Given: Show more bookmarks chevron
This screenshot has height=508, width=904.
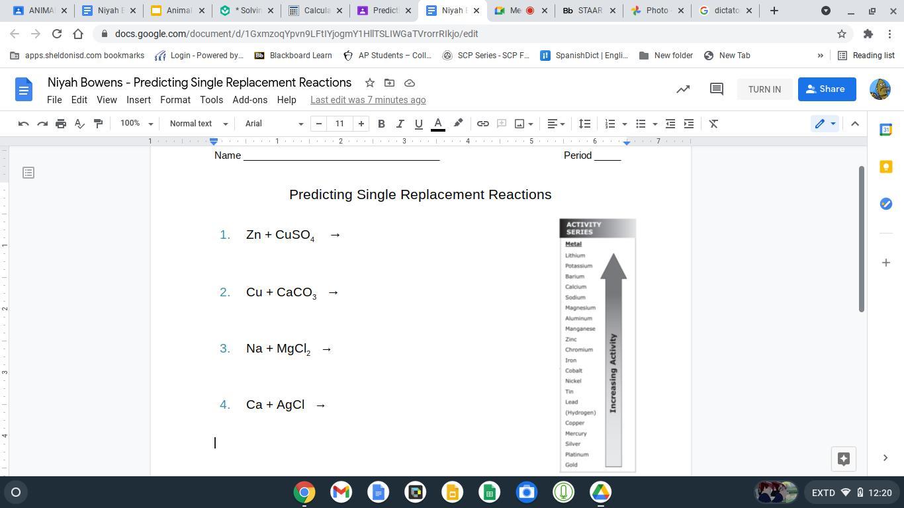Looking at the screenshot, I should (820, 56).
